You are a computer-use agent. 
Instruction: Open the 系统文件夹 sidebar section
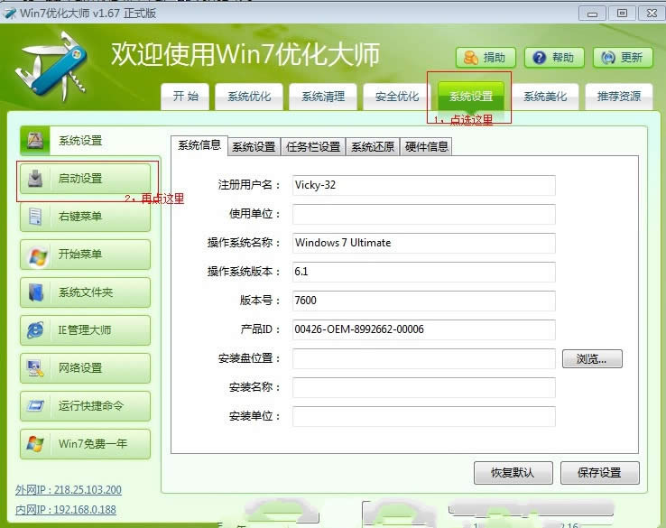point(86,292)
